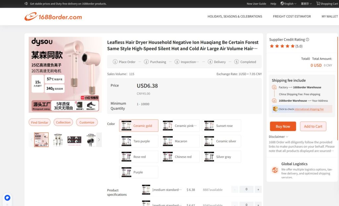Click previous arrow on thumbnail carousel
The width and height of the screenshot is (339, 206).
(32, 140)
